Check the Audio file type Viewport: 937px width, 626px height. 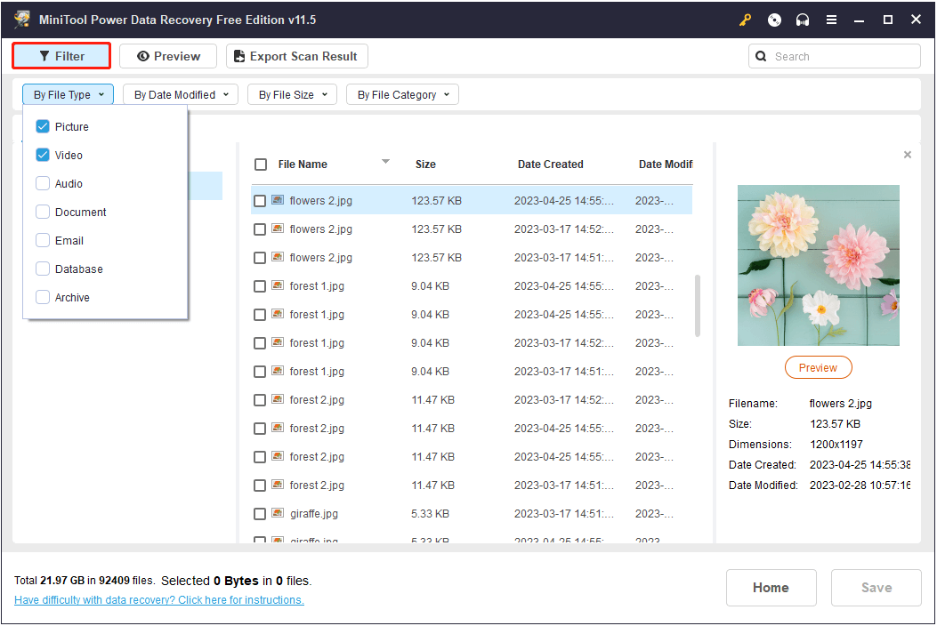(x=43, y=183)
